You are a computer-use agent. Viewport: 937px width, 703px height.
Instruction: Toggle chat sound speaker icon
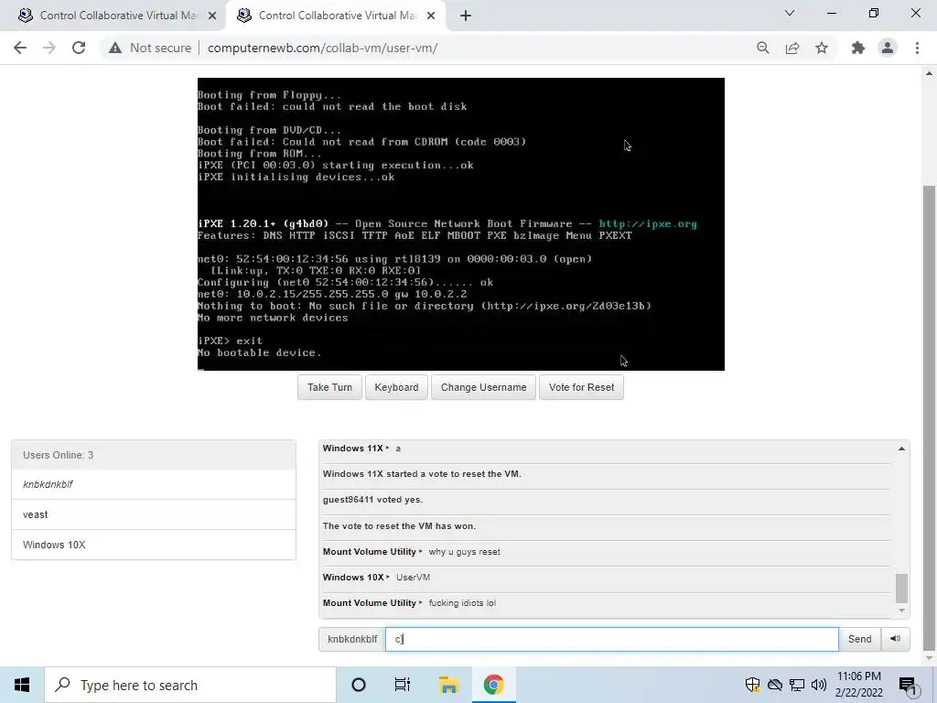(x=895, y=639)
